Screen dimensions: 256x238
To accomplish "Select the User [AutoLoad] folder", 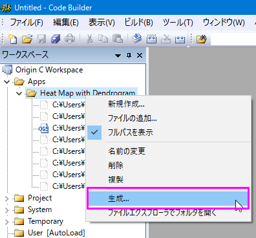I will point(56,233).
